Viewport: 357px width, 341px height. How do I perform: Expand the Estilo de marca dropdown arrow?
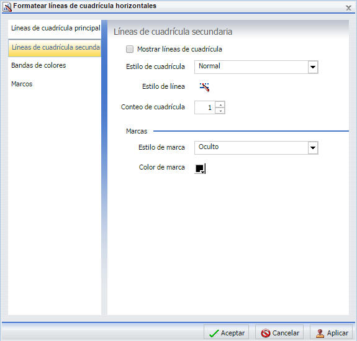coord(313,148)
